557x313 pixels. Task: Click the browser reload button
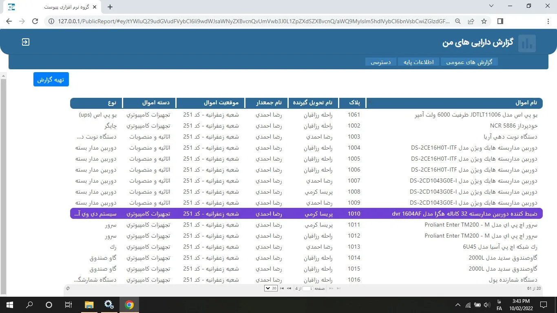35,21
